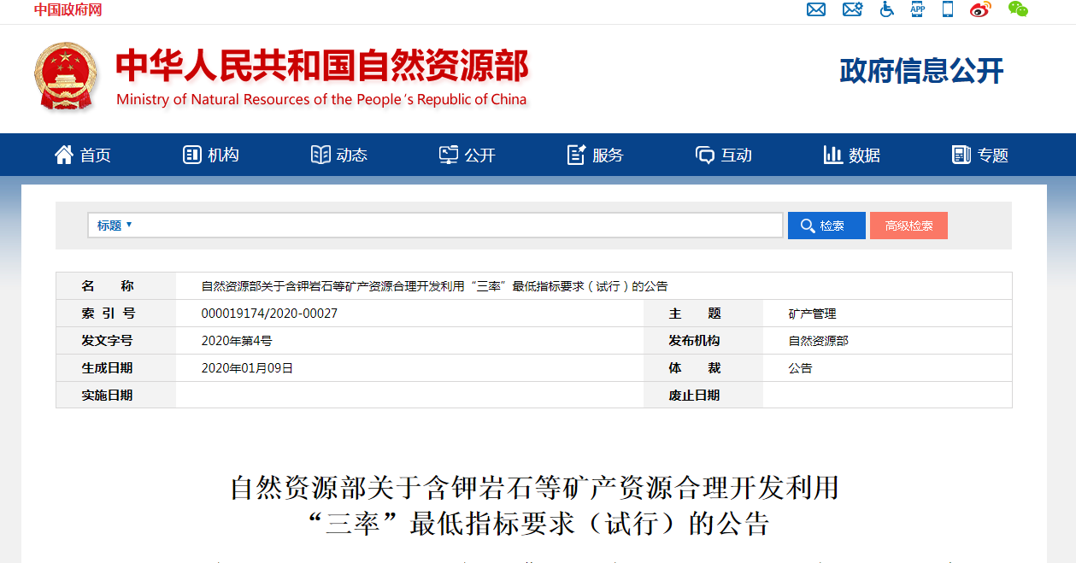Open the WeChat sharing icon

pos(1016,9)
